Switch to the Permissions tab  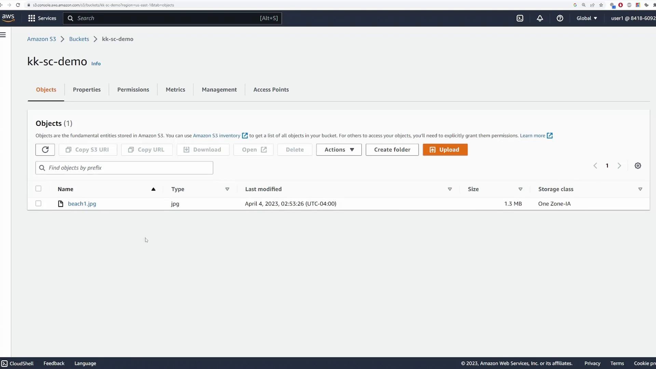tap(133, 90)
